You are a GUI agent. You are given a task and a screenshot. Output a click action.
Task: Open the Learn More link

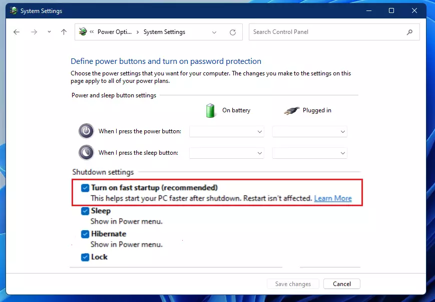tap(333, 198)
